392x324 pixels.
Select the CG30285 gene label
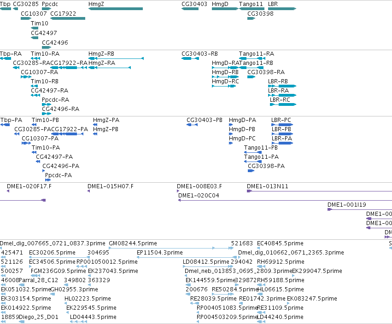point(26,4)
